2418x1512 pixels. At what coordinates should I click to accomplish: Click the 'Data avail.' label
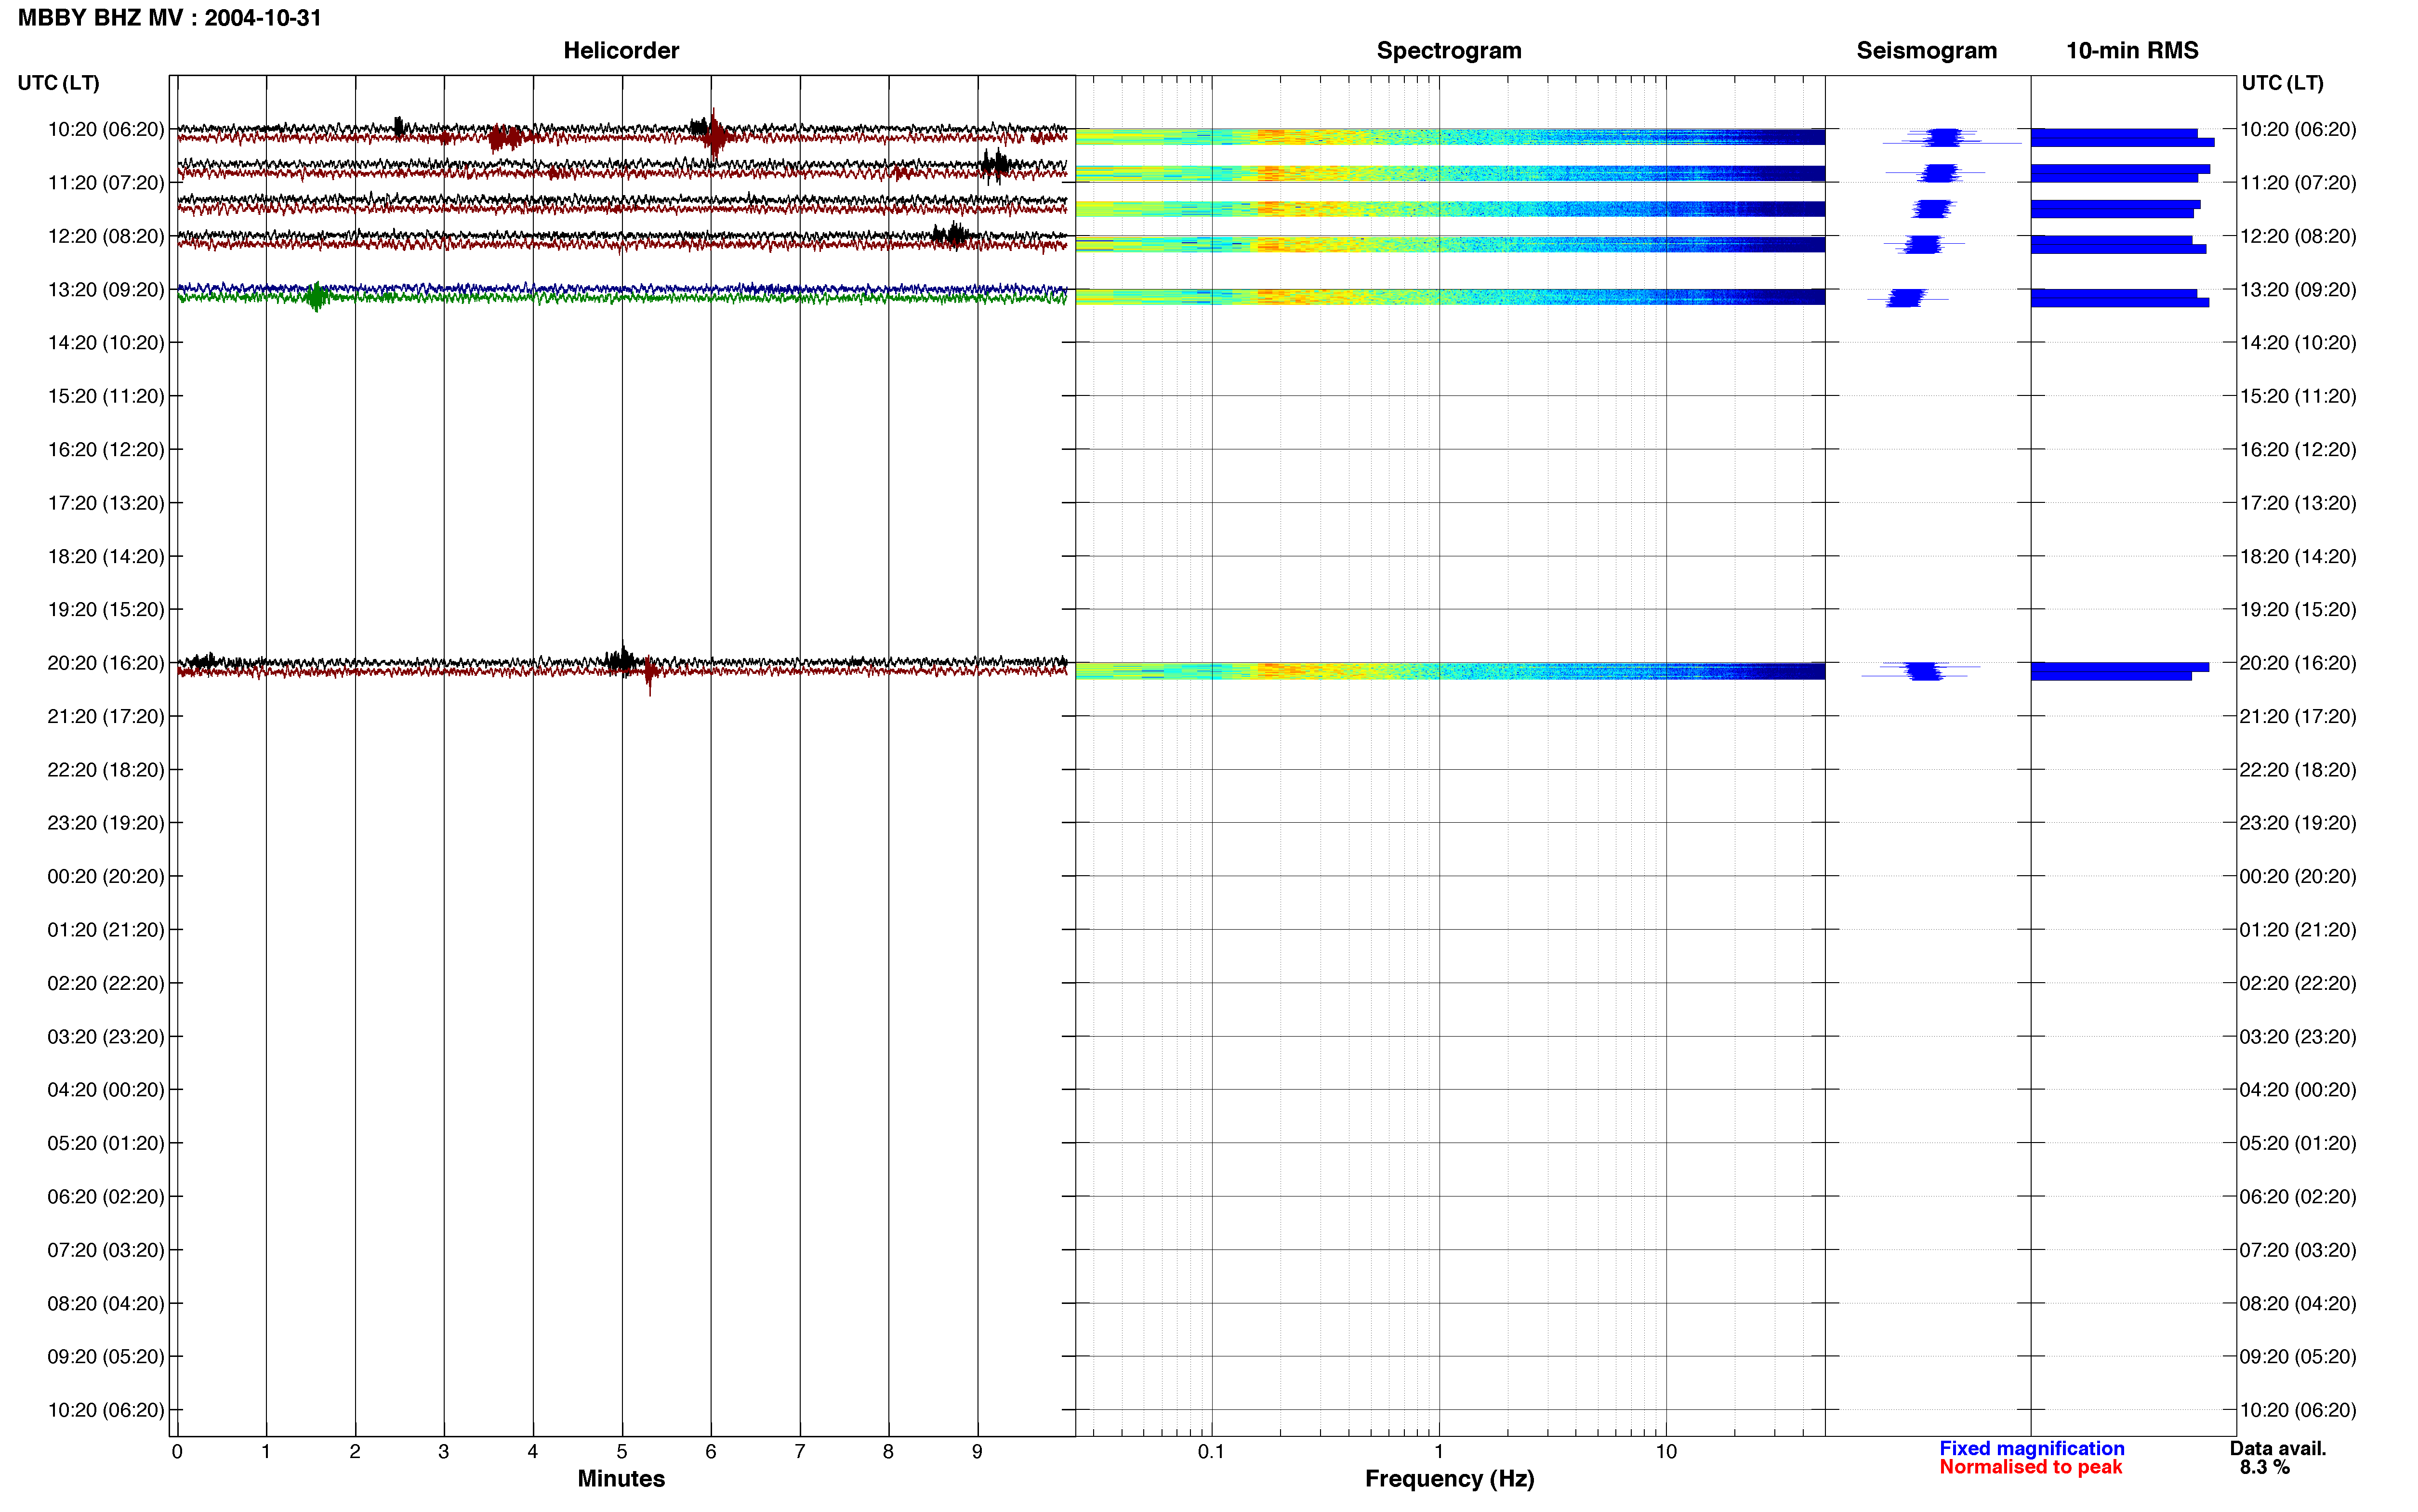point(2278,1448)
